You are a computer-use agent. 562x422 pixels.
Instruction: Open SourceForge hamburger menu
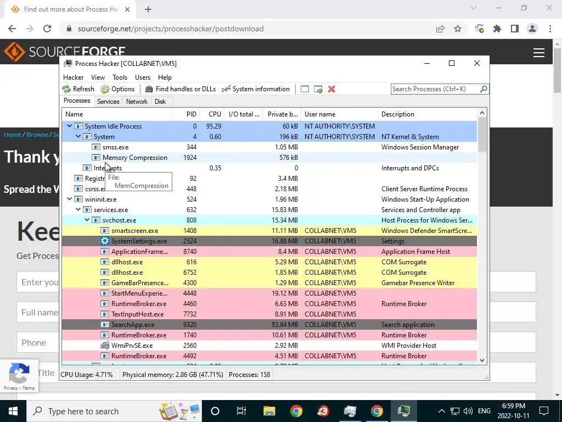pos(539,53)
